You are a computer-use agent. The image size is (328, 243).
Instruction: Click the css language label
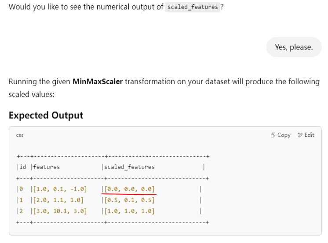[x=20, y=136]
